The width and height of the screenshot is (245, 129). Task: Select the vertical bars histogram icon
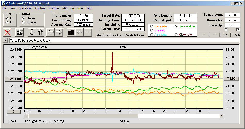71,32
